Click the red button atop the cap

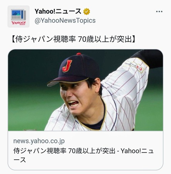(79, 54)
